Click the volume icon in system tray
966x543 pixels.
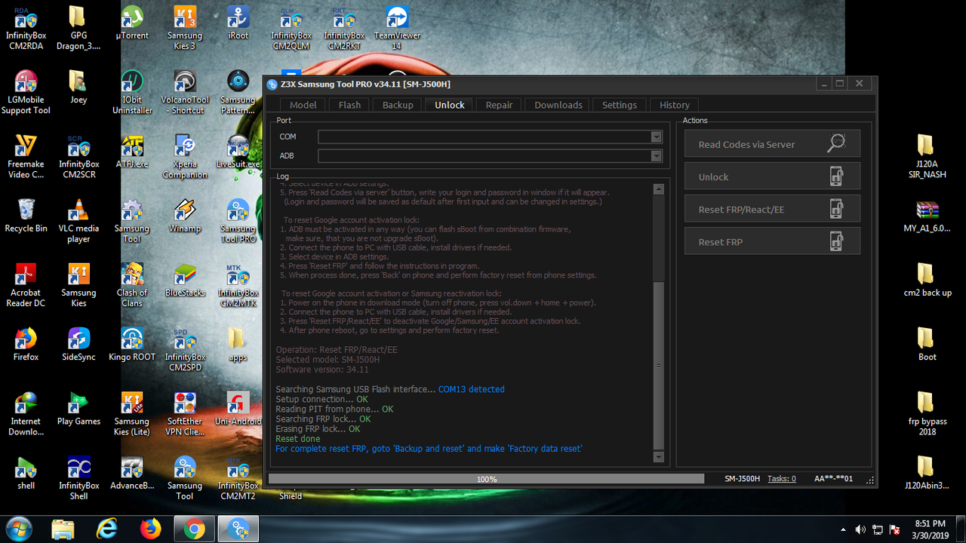(861, 529)
